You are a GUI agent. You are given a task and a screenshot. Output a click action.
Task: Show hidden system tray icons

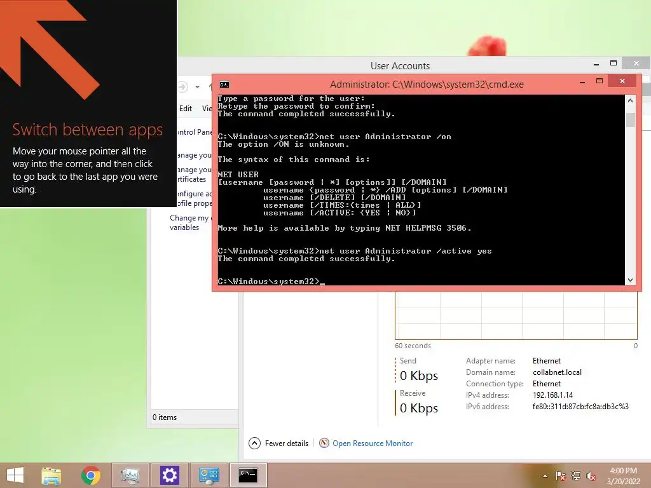pos(545,476)
